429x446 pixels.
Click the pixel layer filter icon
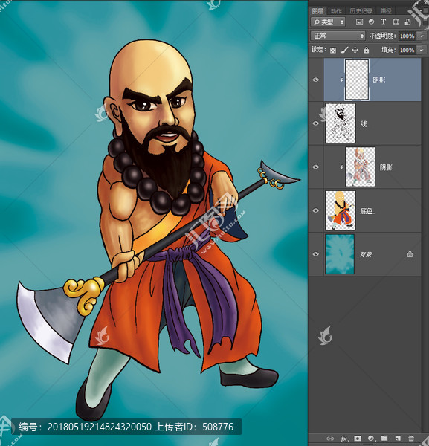click(359, 22)
